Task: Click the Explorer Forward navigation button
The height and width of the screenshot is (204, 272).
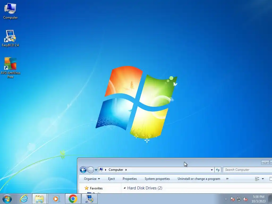Action: coord(91,170)
